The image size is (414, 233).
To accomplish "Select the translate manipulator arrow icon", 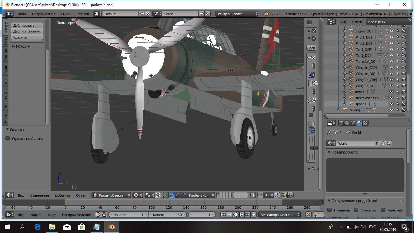I will (172, 195).
